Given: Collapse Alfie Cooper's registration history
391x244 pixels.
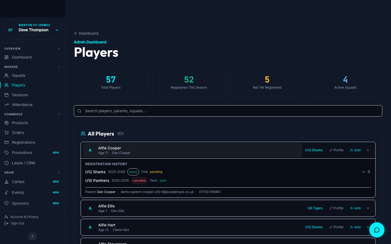Looking at the screenshot, I should click(368, 150).
